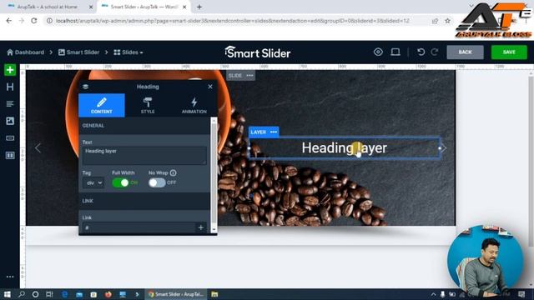Click the browser address bar
534x300 pixels.
(232, 21)
